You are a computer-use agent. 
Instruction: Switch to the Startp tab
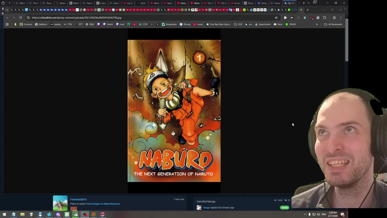tap(249, 3)
